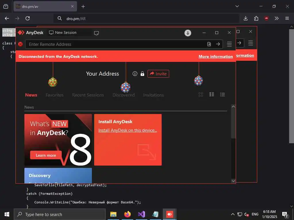This screenshot has height=220, width=294.
Task: Open browser application hamburger menu
Action: pyautogui.click(x=287, y=18)
